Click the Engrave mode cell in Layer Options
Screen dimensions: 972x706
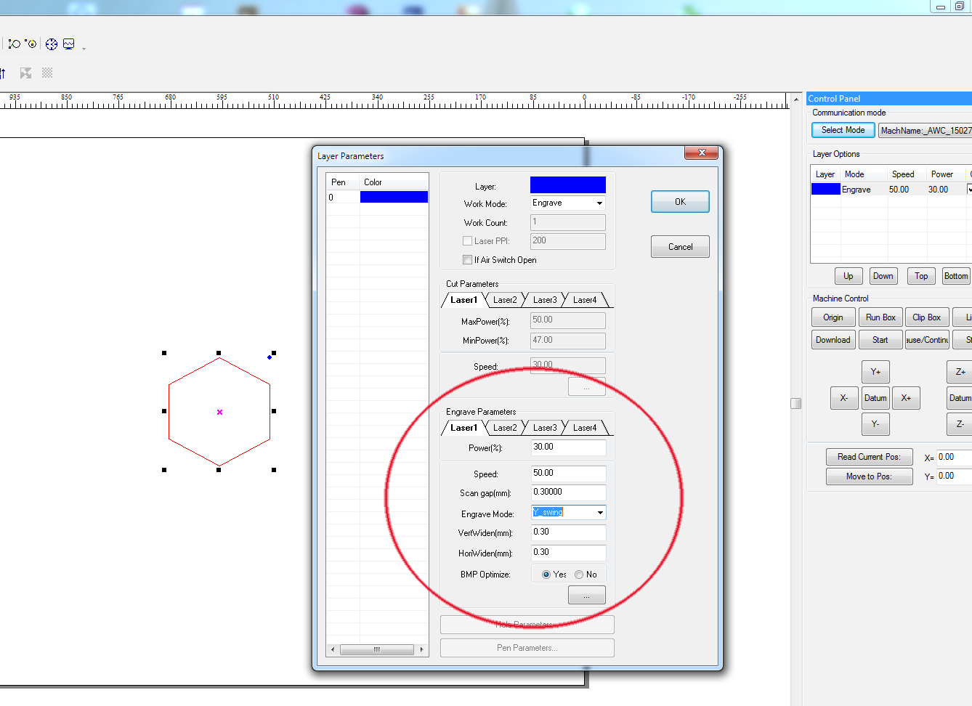coord(863,190)
